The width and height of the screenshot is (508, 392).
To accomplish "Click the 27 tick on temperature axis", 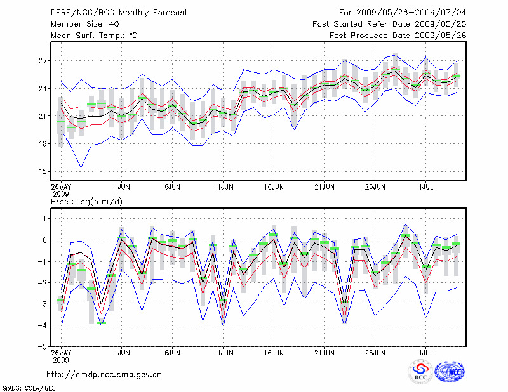I will coord(43,60).
